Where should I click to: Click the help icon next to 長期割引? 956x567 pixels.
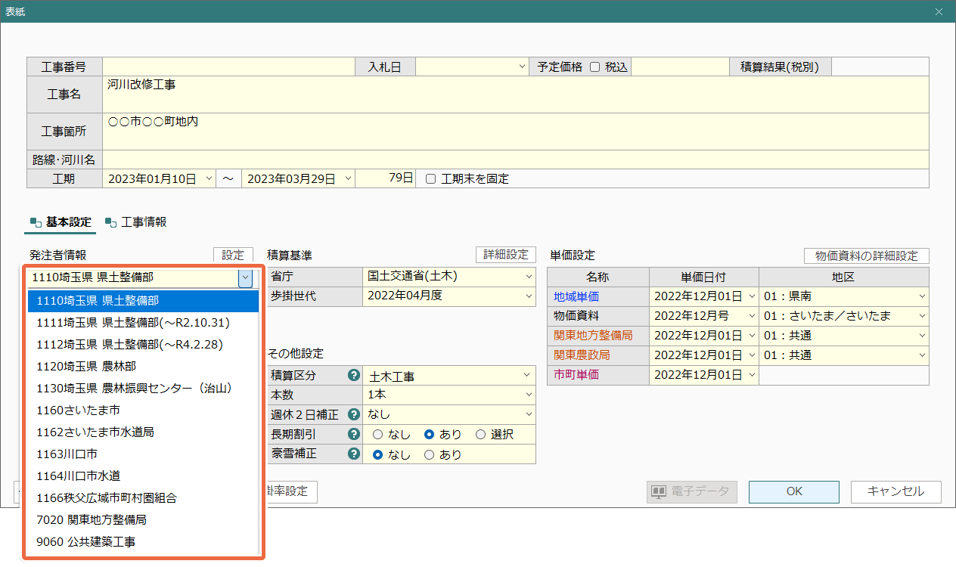tap(352, 434)
